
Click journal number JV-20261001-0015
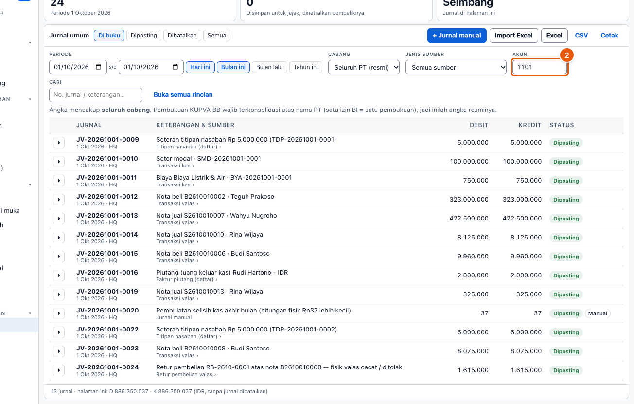click(x=107, y=253)
